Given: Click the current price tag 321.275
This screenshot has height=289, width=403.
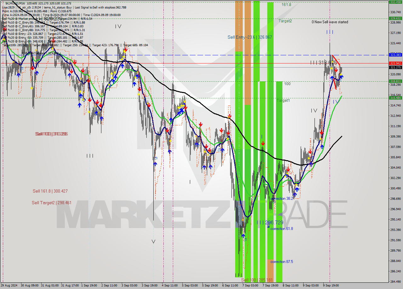Looking at the screenshot, I should coord(395,67).
